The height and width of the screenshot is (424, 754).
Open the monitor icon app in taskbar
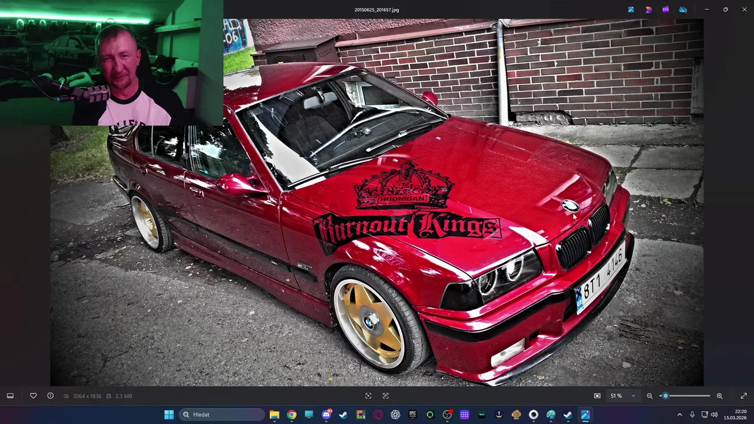point(309,415)
